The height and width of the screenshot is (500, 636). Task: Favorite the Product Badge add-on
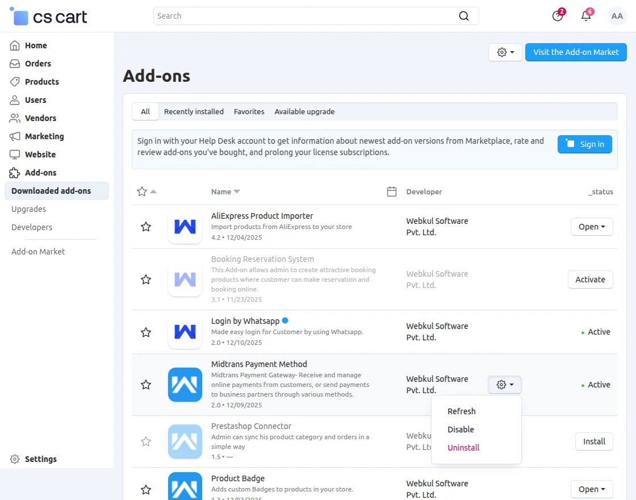tap(146, 489)
